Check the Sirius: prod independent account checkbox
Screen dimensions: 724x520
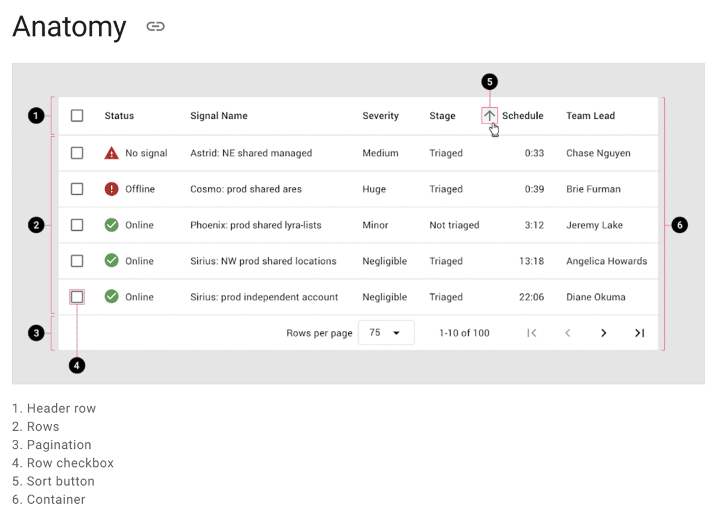click(77, 296)
